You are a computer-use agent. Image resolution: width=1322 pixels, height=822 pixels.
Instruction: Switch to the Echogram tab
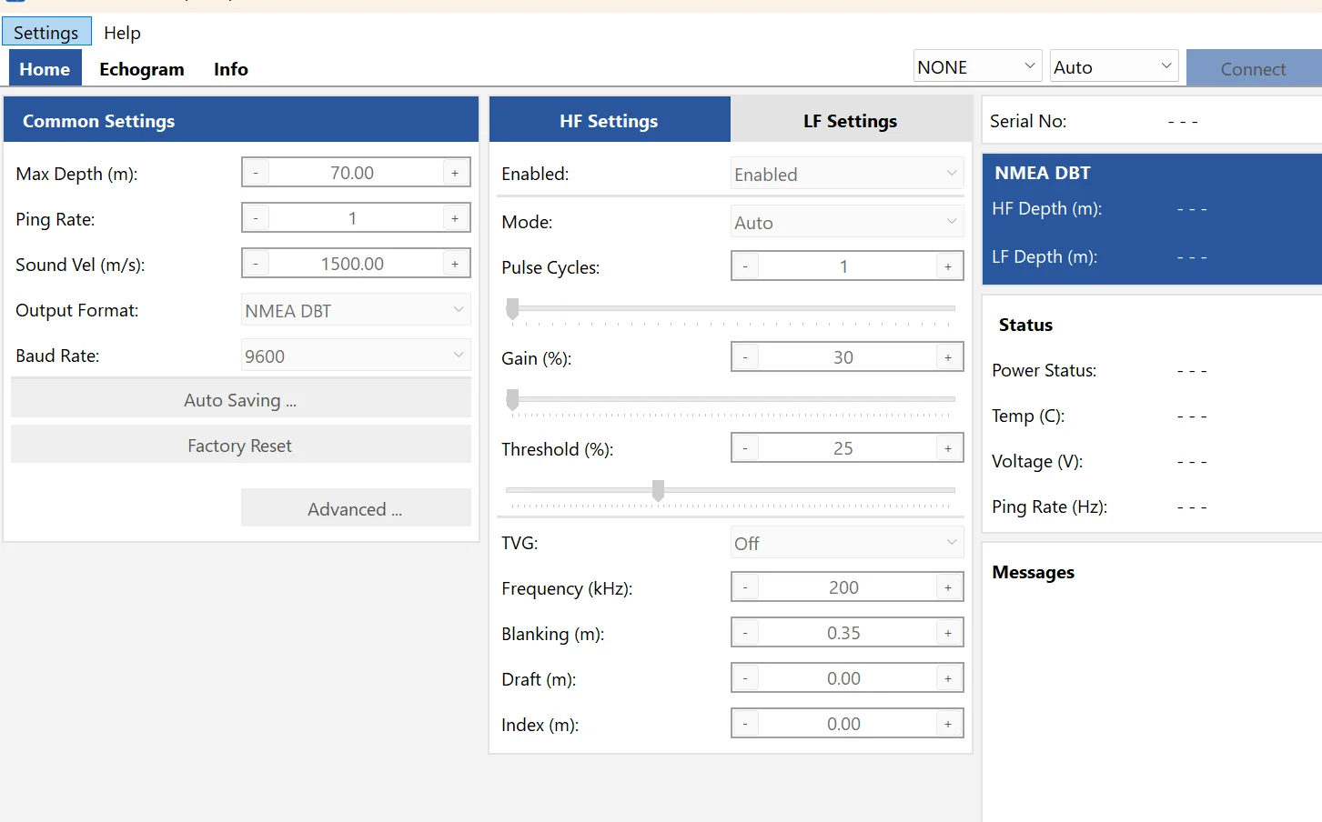[x=142, y=69]
